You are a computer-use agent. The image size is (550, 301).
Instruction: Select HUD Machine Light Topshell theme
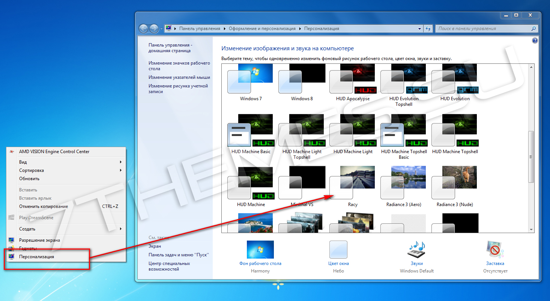coord(301,131)
